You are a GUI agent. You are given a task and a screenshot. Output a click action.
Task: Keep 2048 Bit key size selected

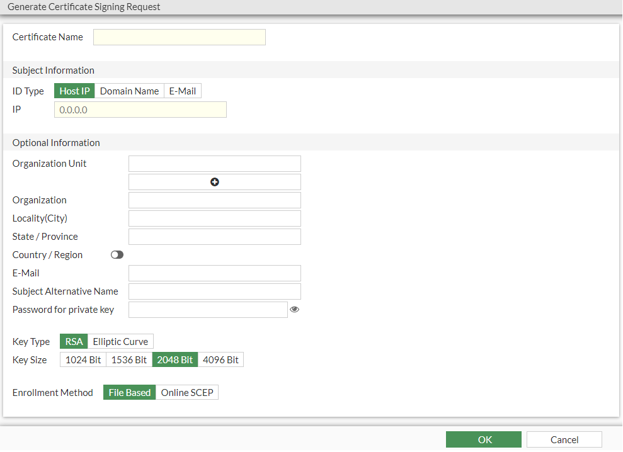(174, 359)
